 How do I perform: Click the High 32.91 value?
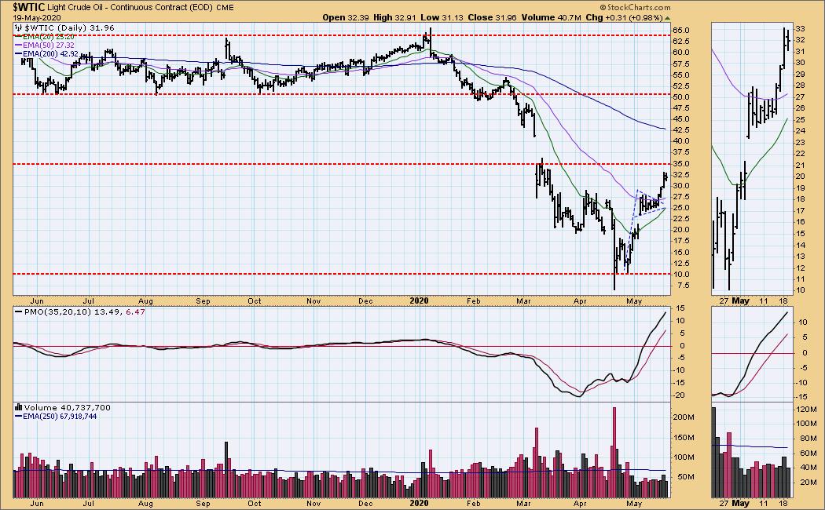394,17
